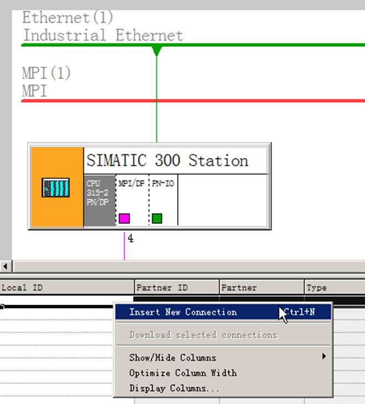
Task: Click the horizontal scrollbar left arrow
Action: [x=6, y=266]
